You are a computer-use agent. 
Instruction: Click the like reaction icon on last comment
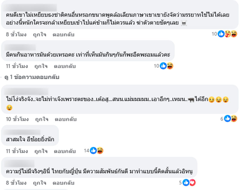point(186,182)
